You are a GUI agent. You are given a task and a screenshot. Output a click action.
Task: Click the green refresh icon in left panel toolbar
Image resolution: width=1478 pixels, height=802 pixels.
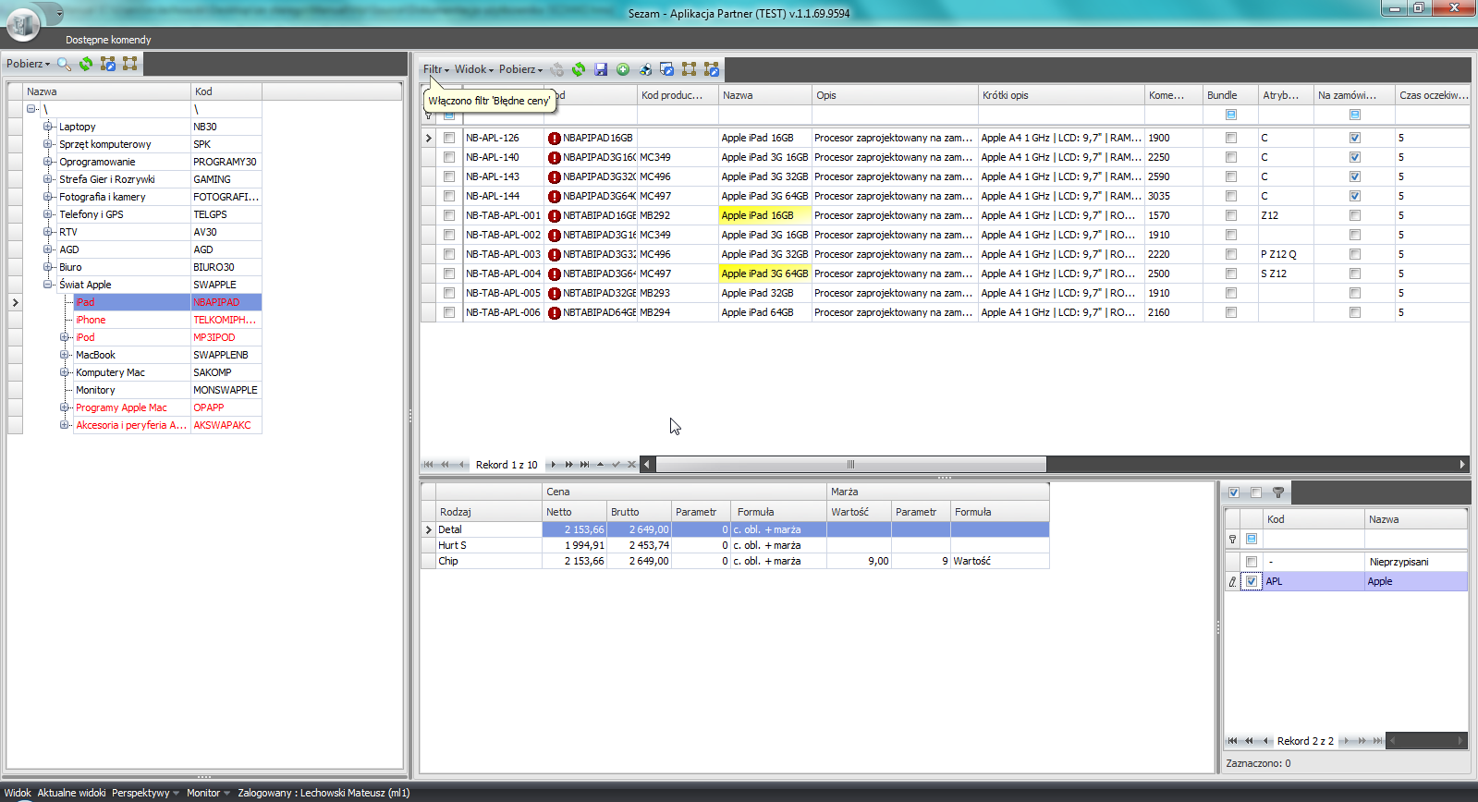click(x=86, y=64)
